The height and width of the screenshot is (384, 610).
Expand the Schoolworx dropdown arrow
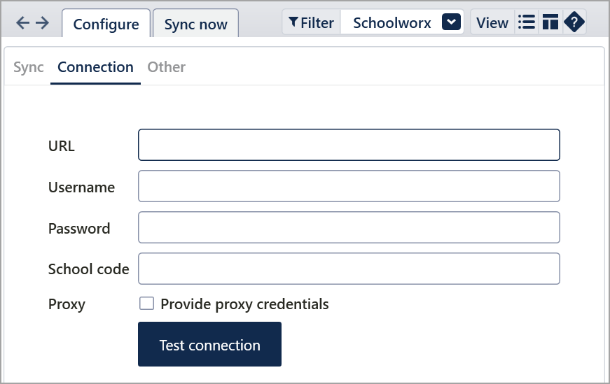coord(452,22)
